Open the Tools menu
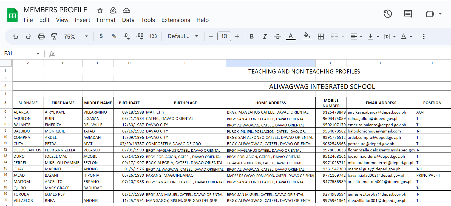The width and height of the screenshot is (451, 206). 148,20
